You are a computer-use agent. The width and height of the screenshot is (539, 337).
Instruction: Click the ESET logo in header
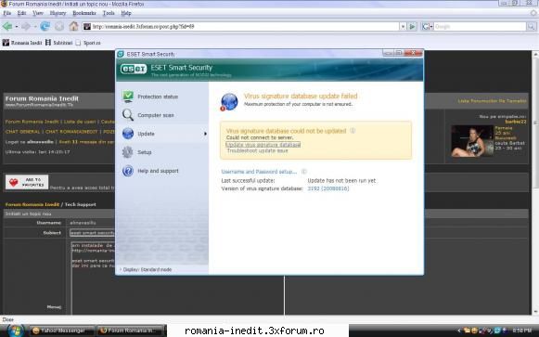pos(134,69)
